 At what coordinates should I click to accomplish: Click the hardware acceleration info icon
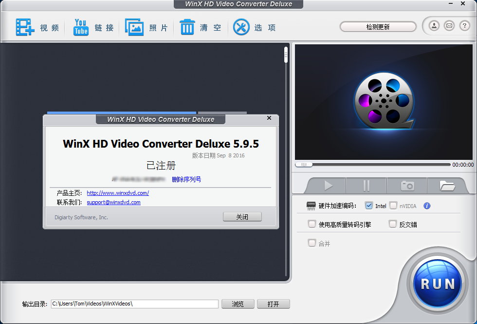point(427,206)
